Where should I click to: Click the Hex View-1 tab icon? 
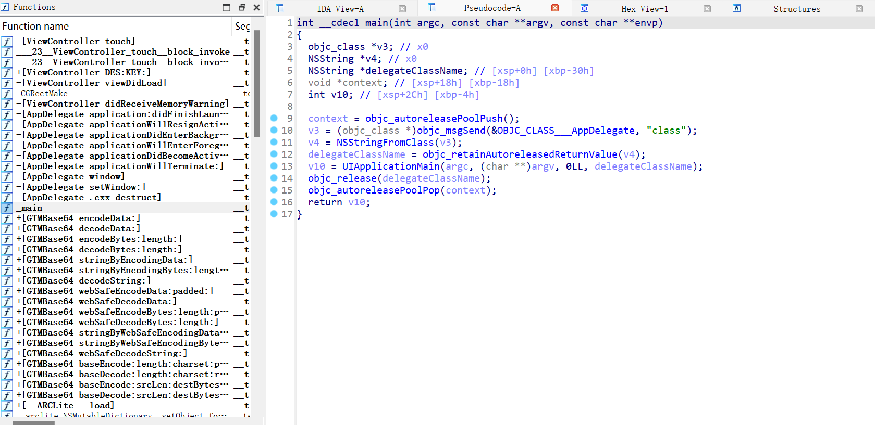tap(585, 8)
